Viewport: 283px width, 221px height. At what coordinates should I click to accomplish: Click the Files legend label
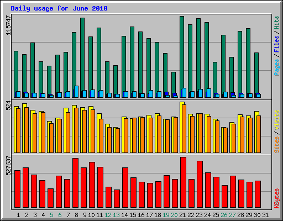coord(277,44)
